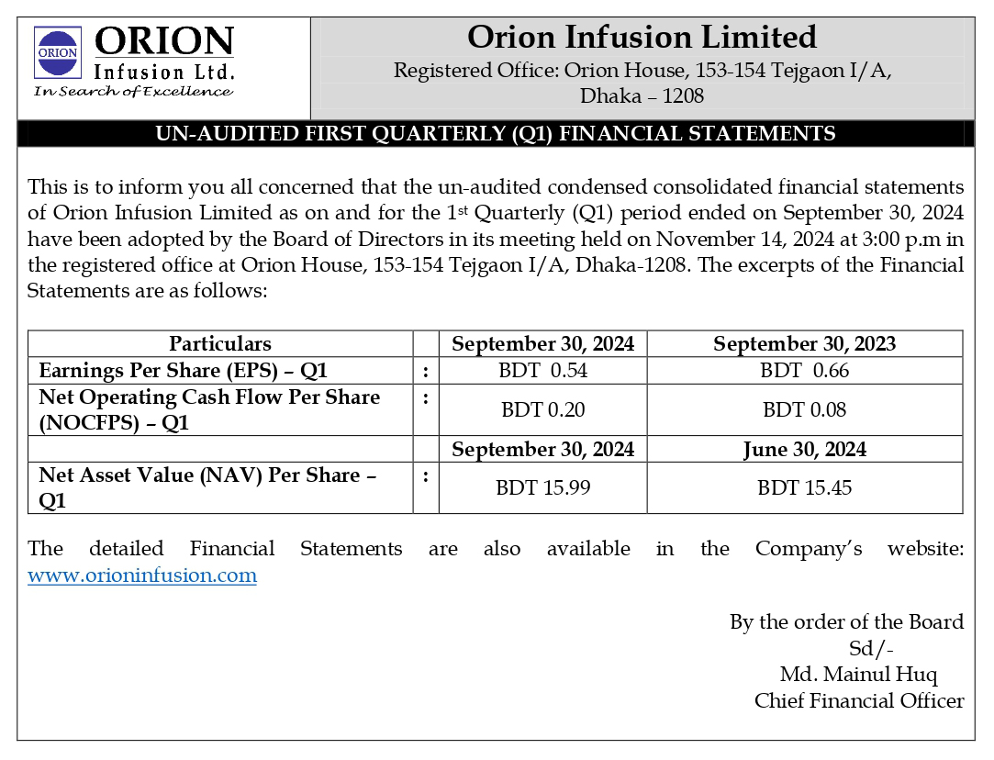Select the September 30, 2023 column header

point(804,344)
